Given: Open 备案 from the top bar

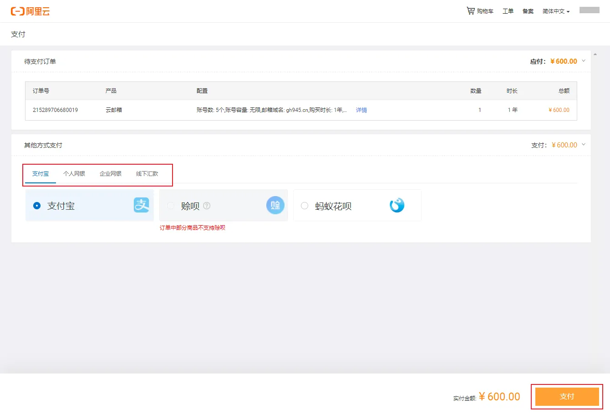Looking at the screenshot, I should [x=528, y=11].
